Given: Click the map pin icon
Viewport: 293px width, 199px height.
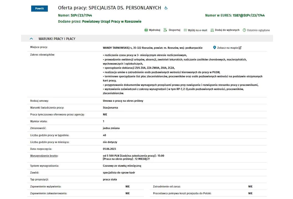Looking at the screenshot, I should (214, 48).
